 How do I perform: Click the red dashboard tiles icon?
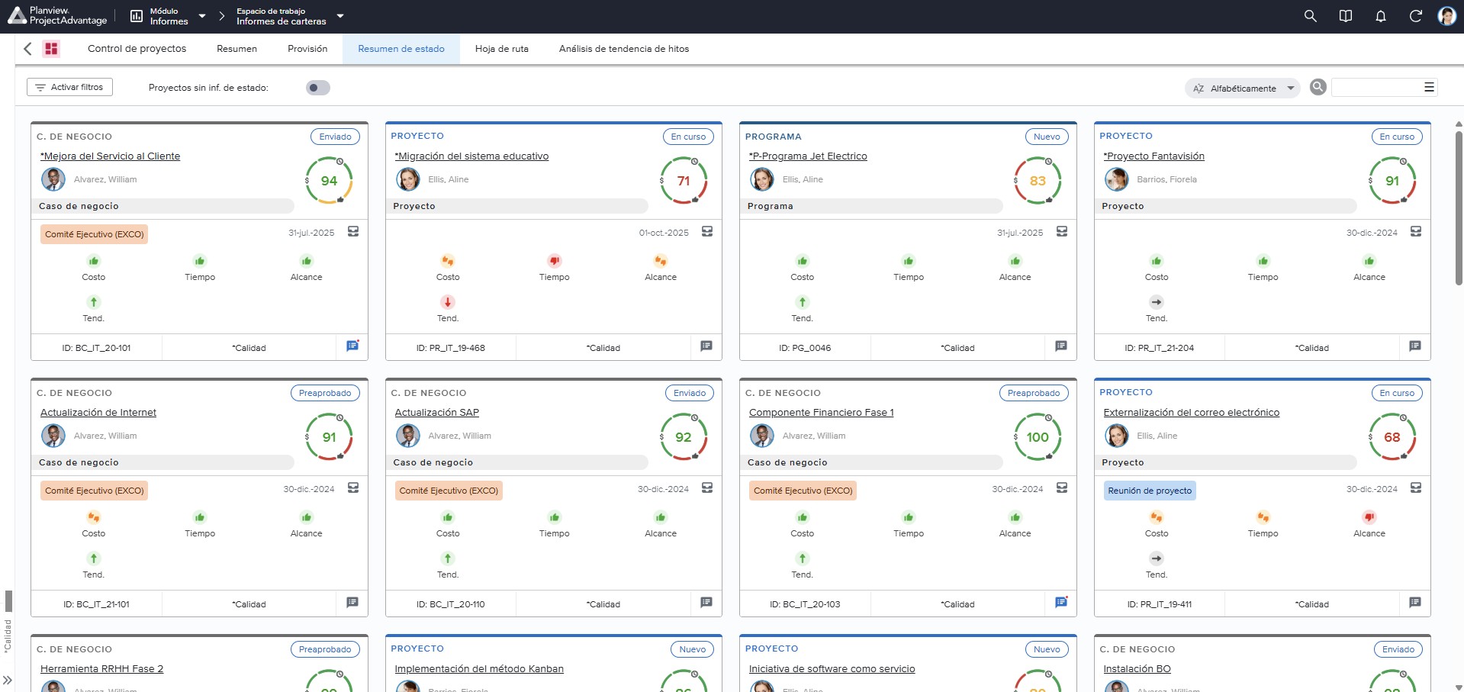(51, 49)
